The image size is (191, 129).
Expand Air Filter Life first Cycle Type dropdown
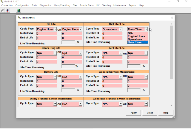pyautogui.click(x=121, y=53)
